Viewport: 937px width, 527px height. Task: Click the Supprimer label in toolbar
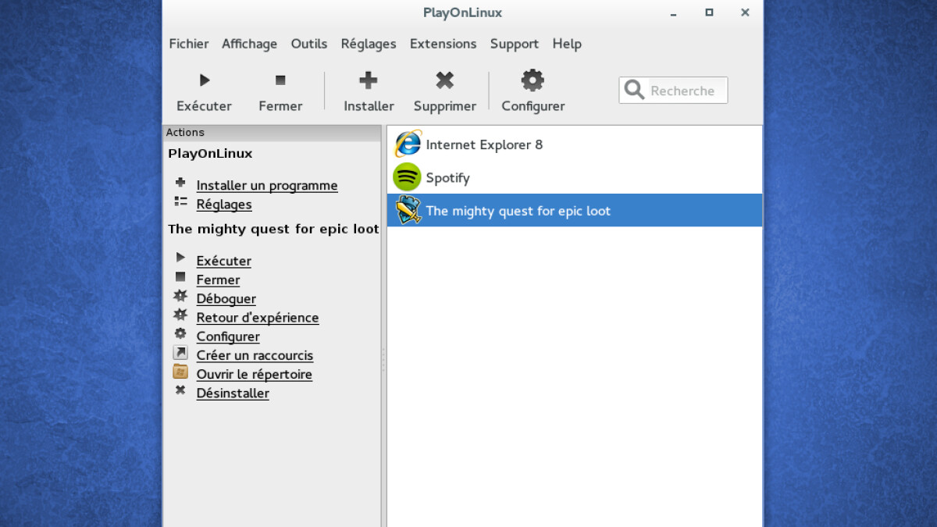[x=445, y=106]
